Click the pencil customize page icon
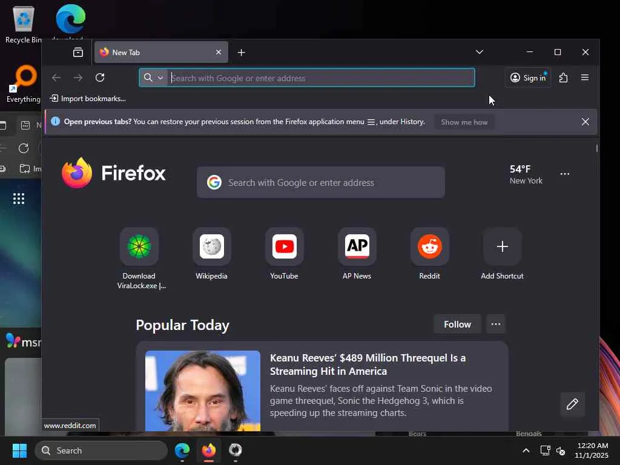Image resolution: width=620 pixels, height=465 pixels. [x=572, y=404]
